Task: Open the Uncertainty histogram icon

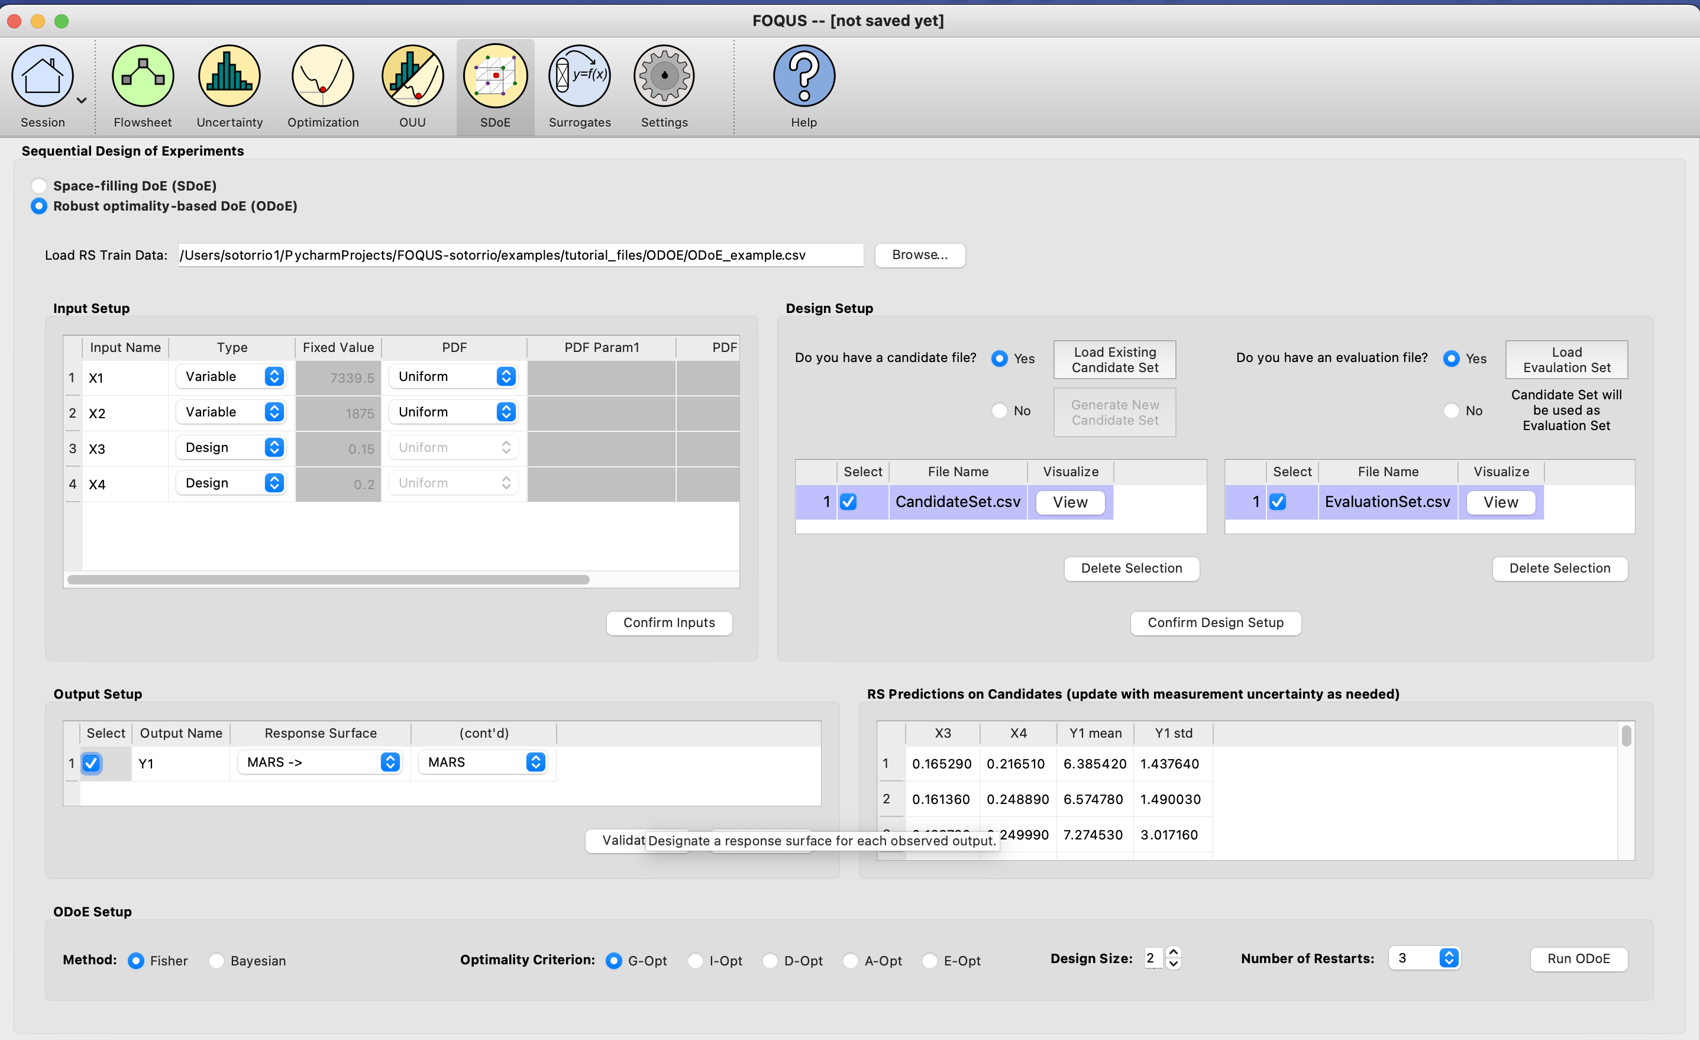Action: (x=229, y=76)
